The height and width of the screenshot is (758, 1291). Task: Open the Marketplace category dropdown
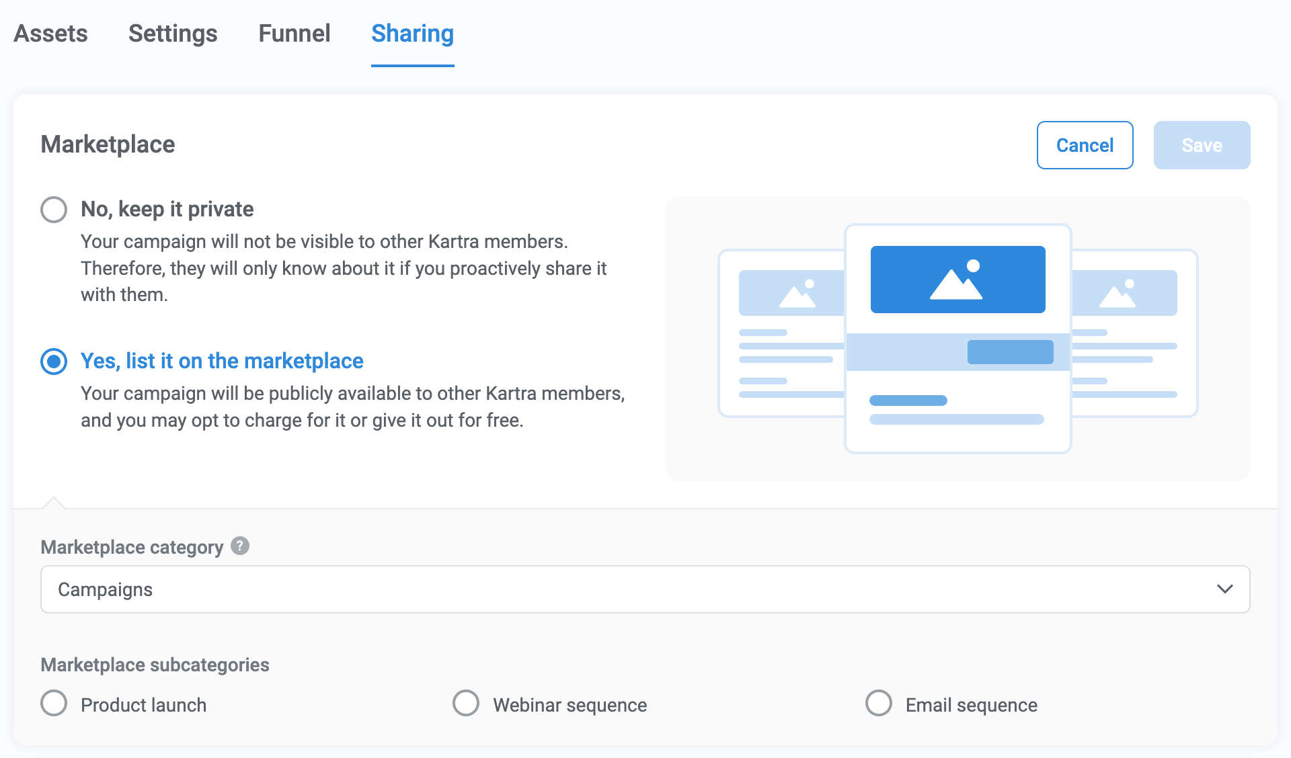pos(644,589)
